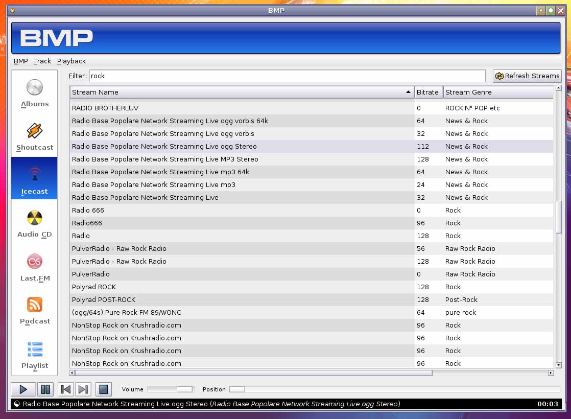This screenshot has height=419, width=571.
Task: Select the Polyrad ROCK stream
Action: 312,286
